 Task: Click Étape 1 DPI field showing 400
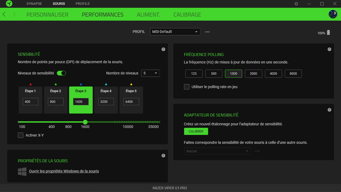pyautogui.click(x=31, y=102)
